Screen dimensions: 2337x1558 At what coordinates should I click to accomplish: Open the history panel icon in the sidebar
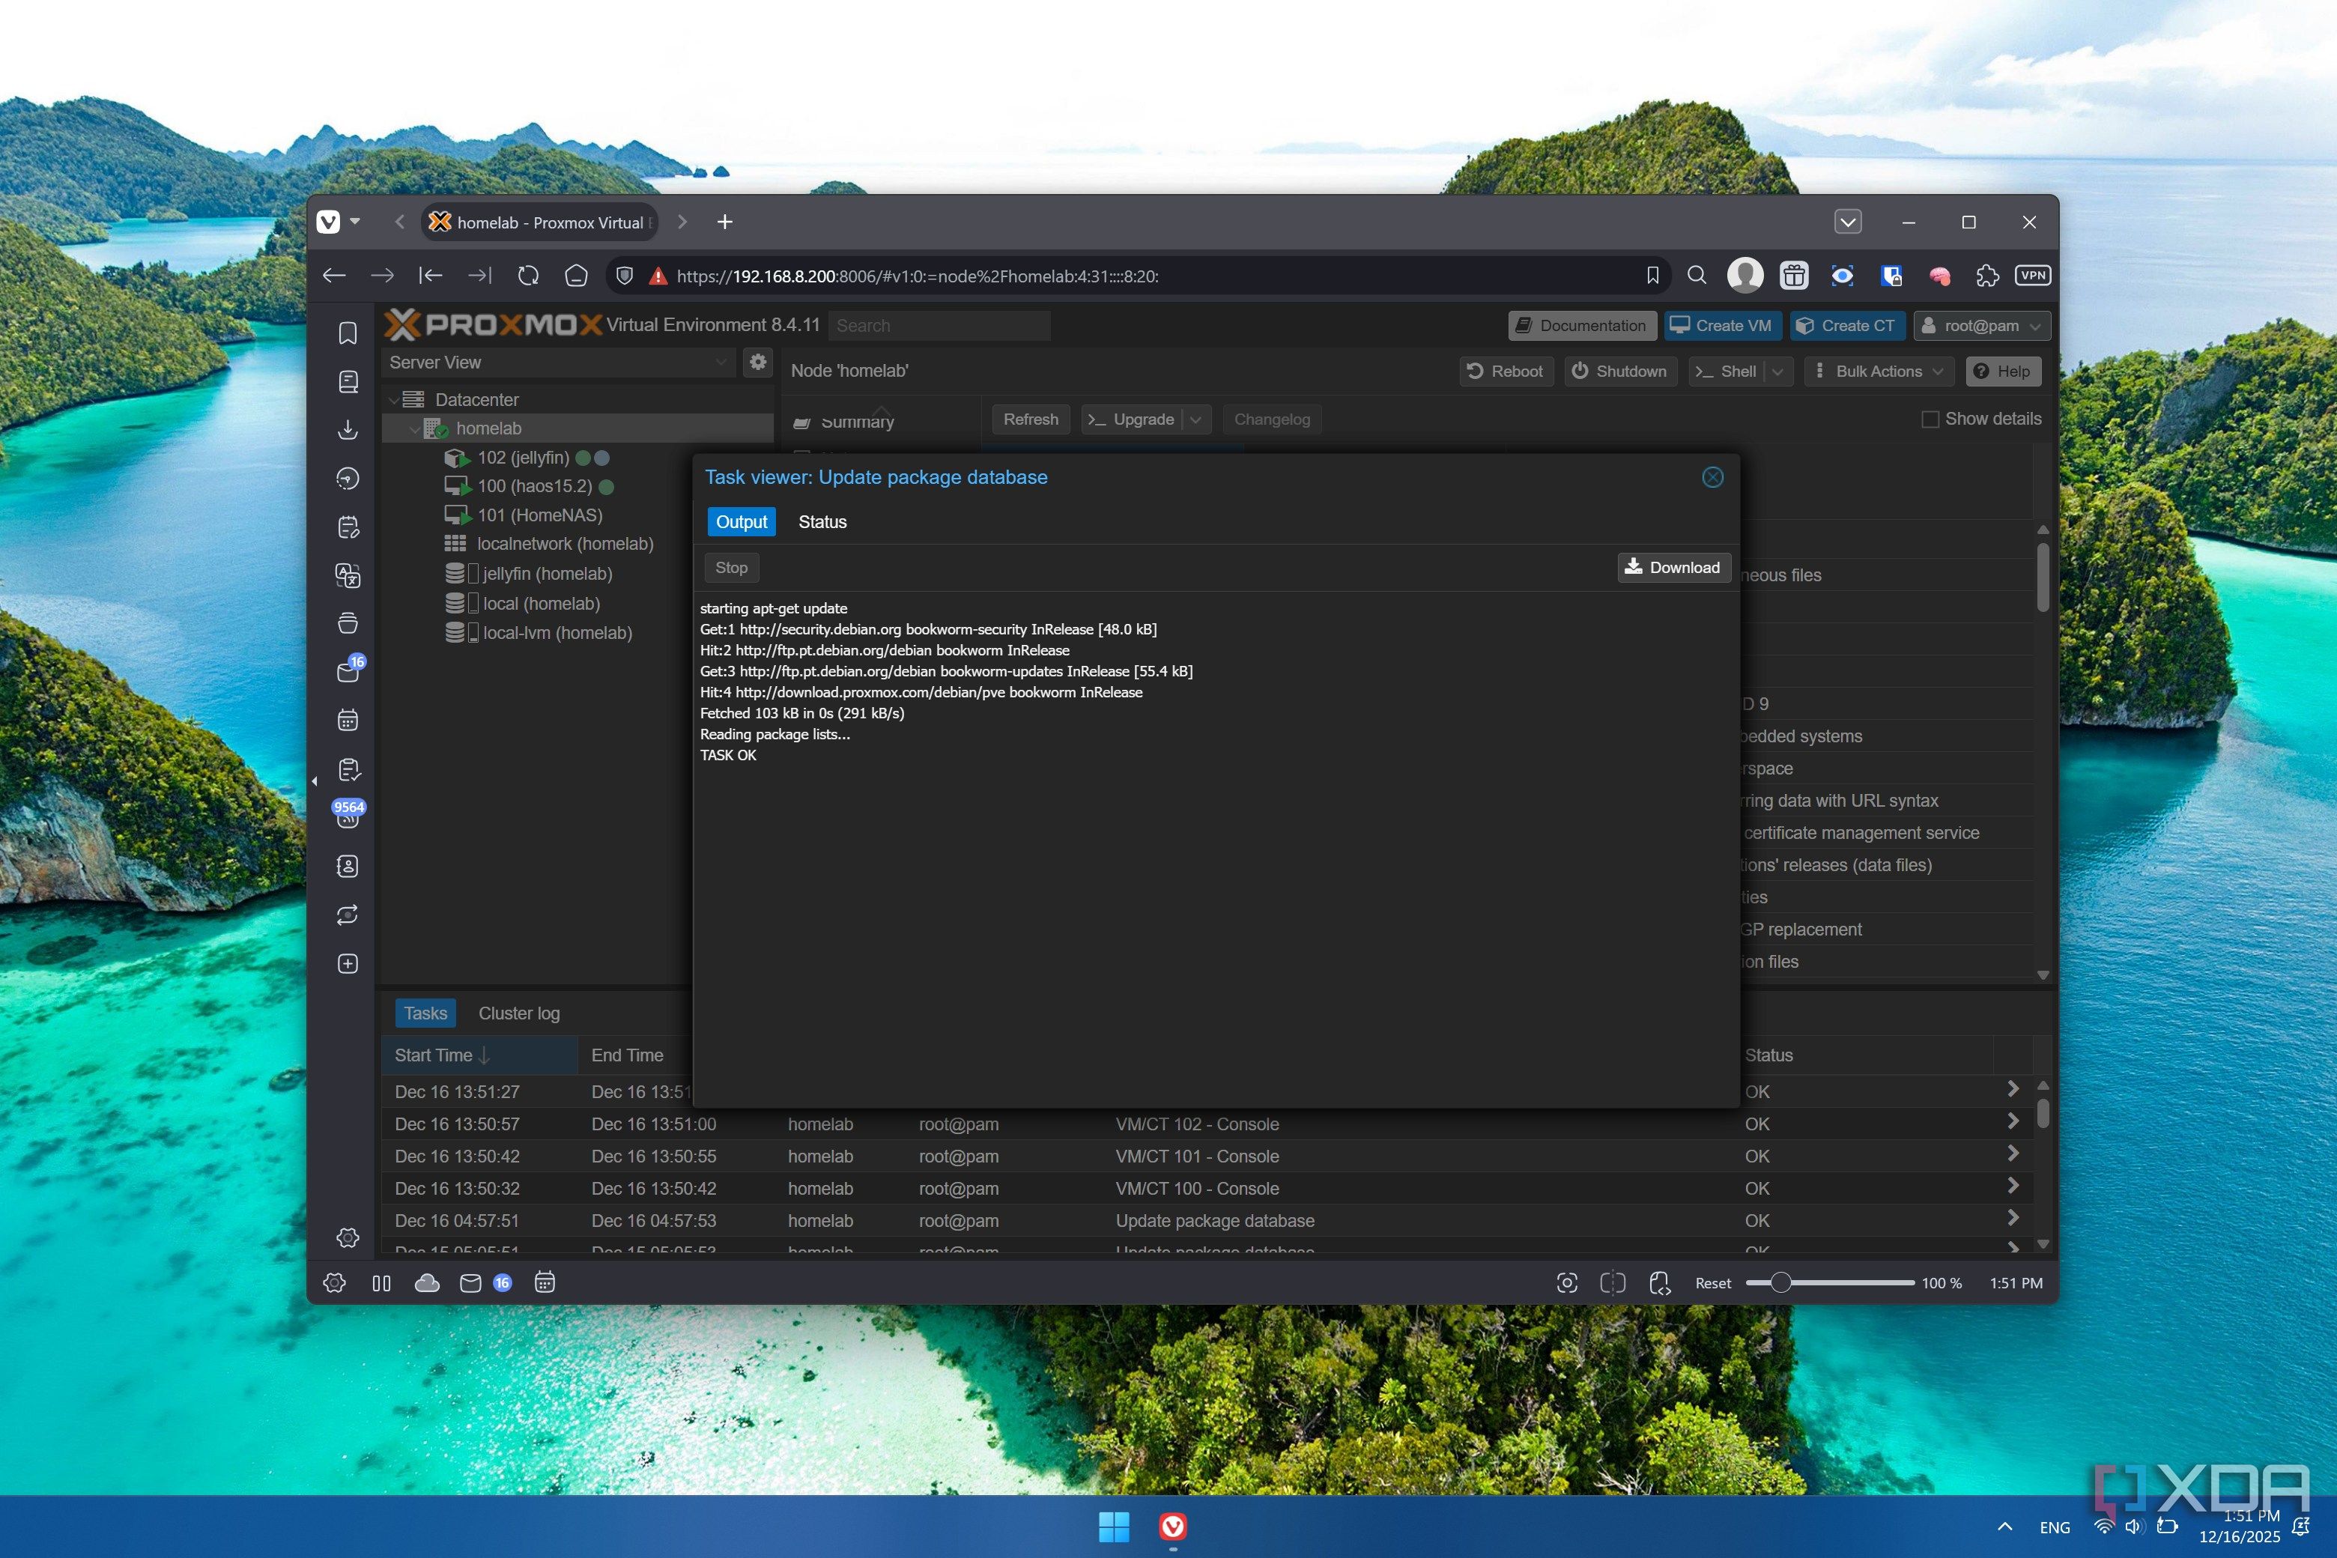(348, 478)
